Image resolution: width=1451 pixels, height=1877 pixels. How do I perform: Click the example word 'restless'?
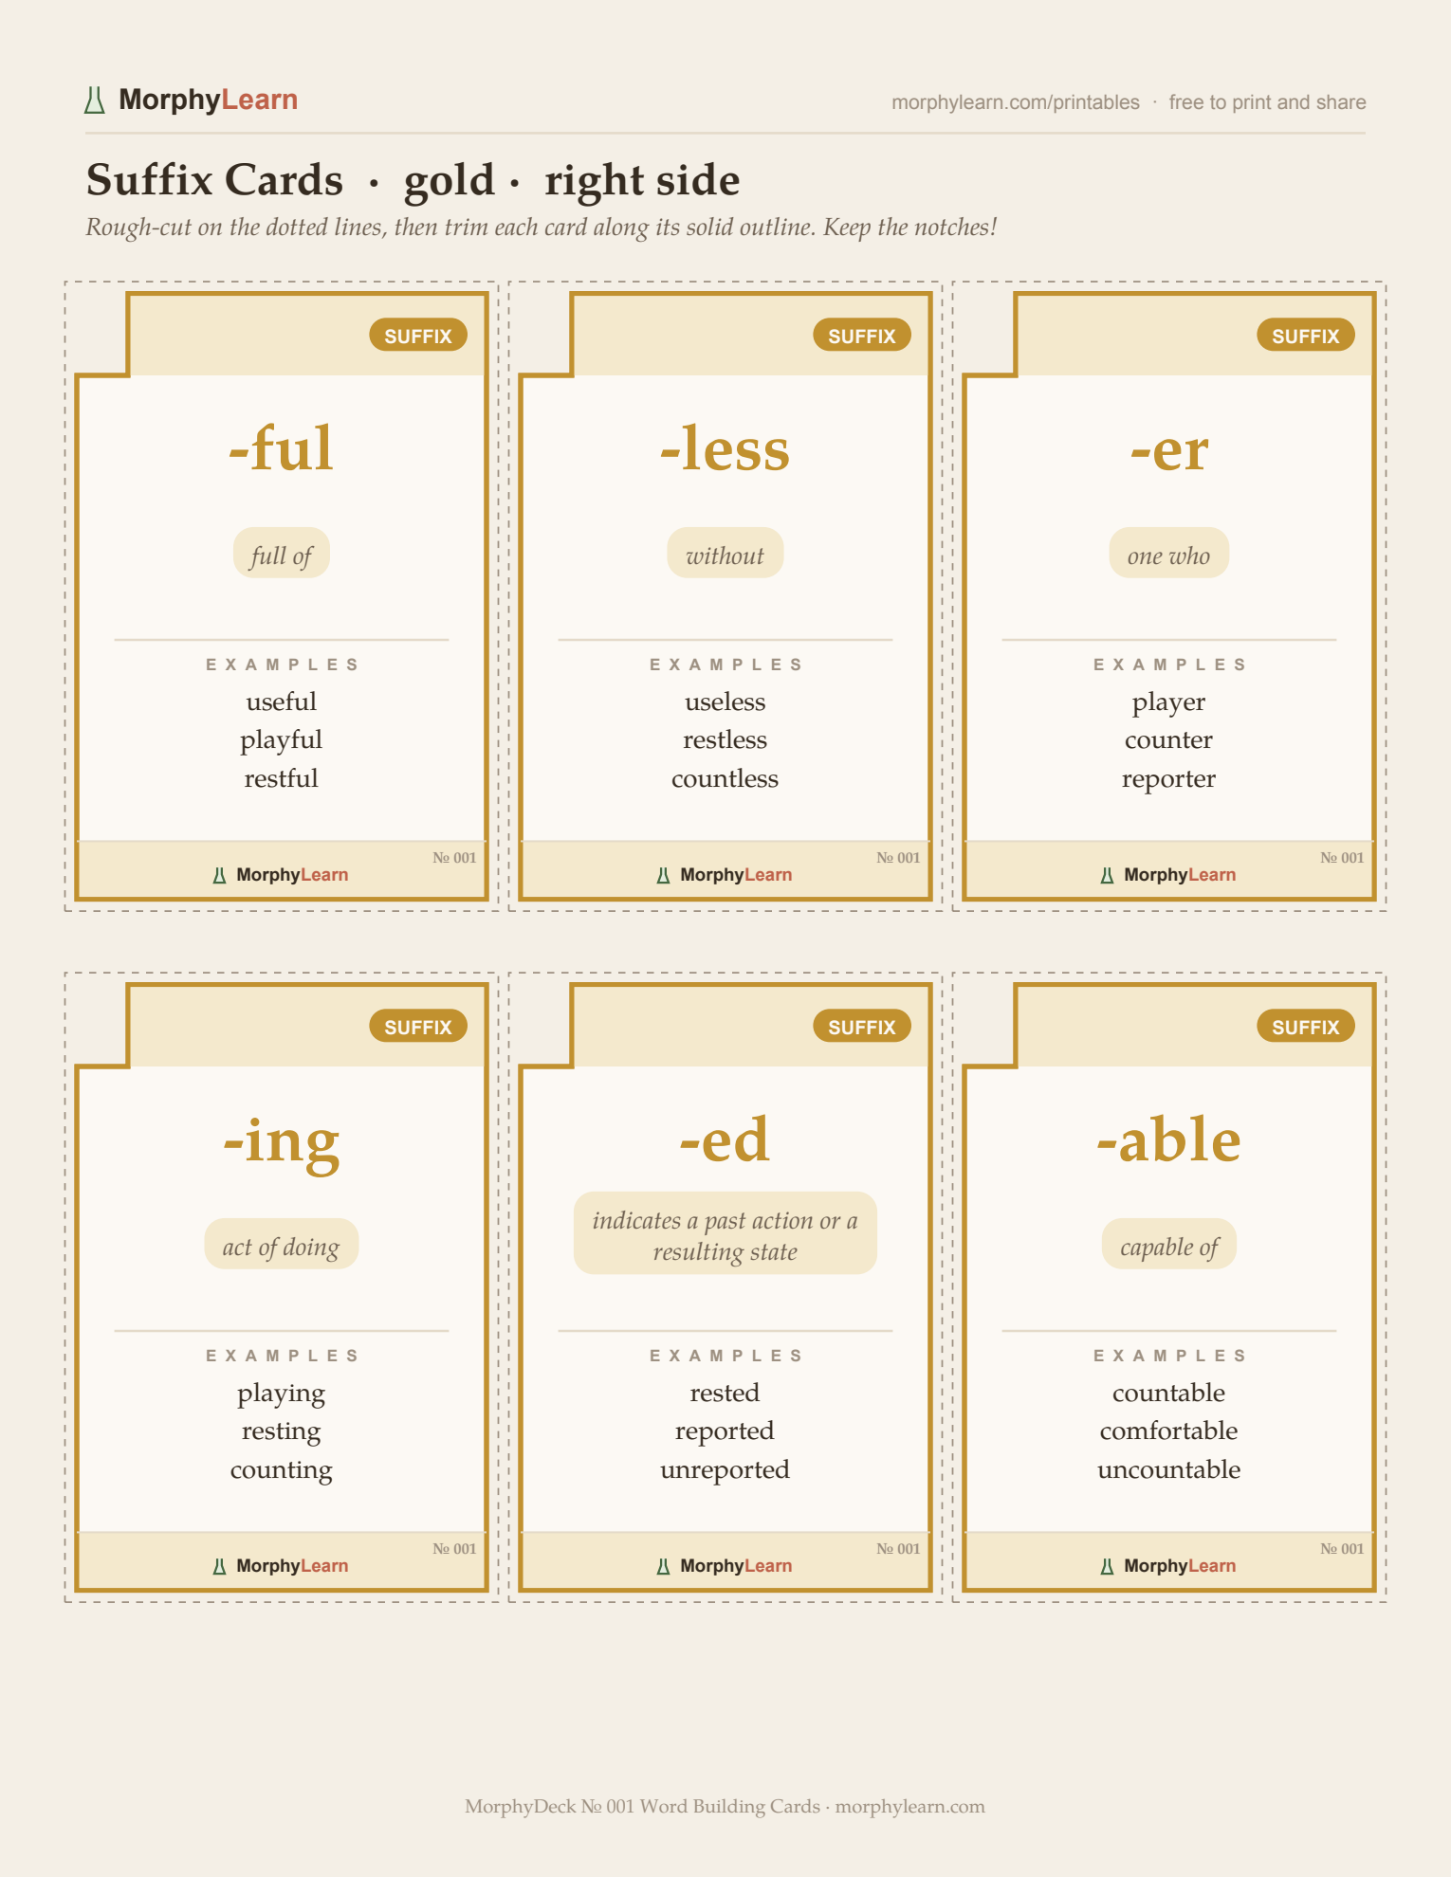coord(725,740)
